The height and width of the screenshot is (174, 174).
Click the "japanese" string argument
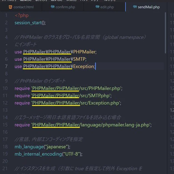coord(56,147)
